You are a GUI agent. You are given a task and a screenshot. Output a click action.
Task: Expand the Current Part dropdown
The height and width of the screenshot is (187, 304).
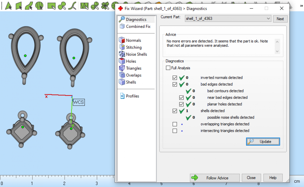pyautogui.click(x=268, y=19)
